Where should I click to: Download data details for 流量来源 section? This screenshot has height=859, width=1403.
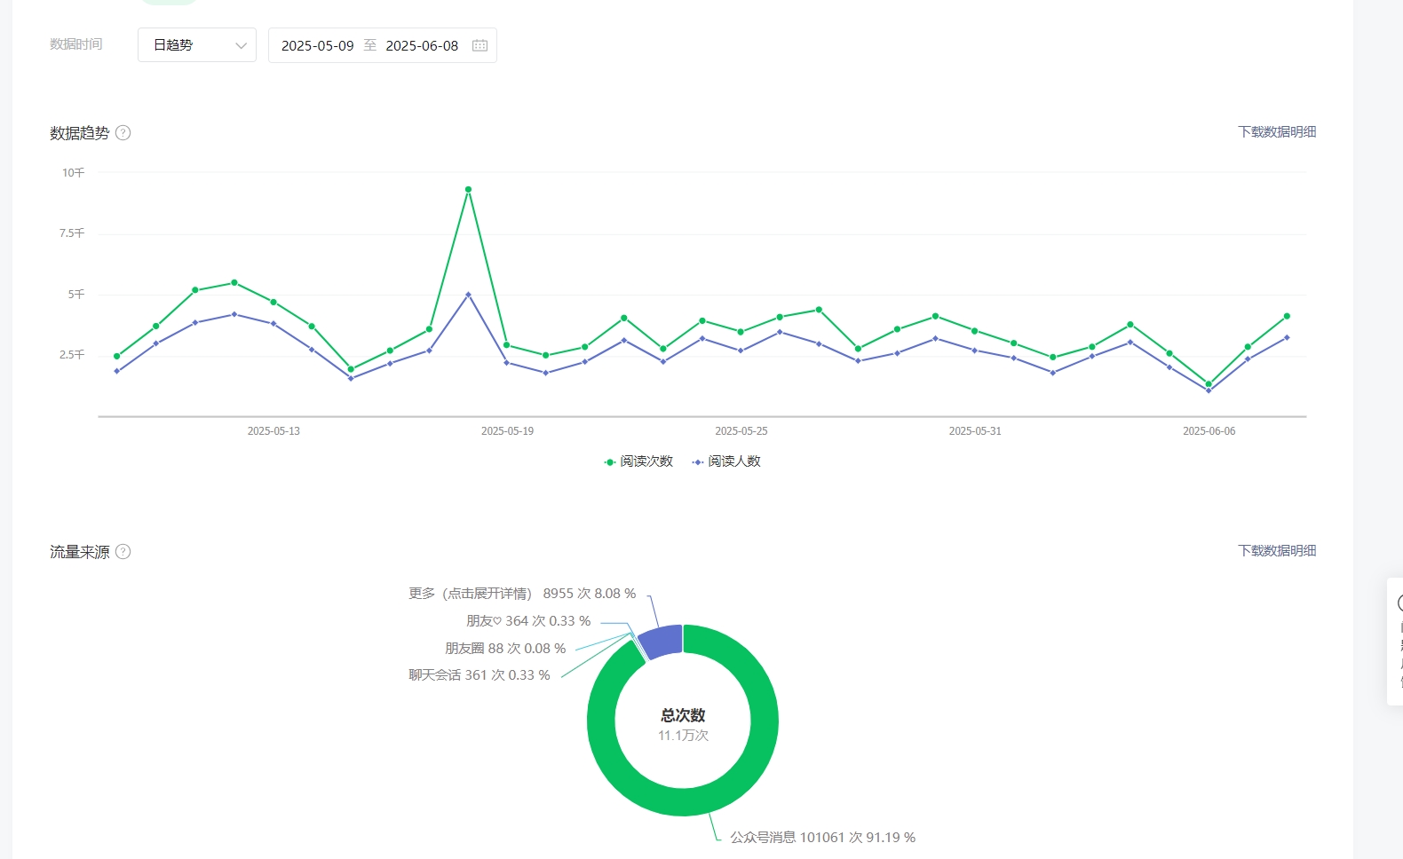point(1276,551)
